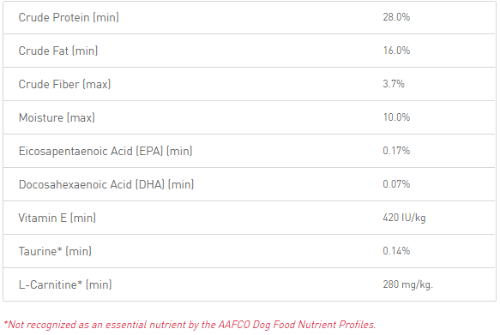Click the L-Carnitine* (min) label
The image size is (500, 335).
(x=65, y=284)
